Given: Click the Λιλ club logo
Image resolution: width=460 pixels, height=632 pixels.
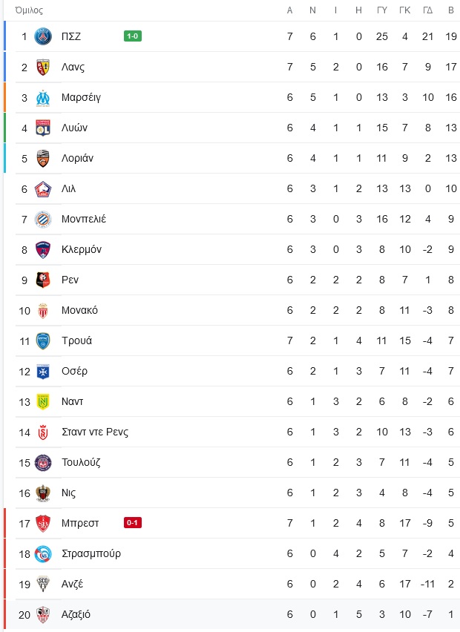Looking at the screenshot, I should pos(43,188).
